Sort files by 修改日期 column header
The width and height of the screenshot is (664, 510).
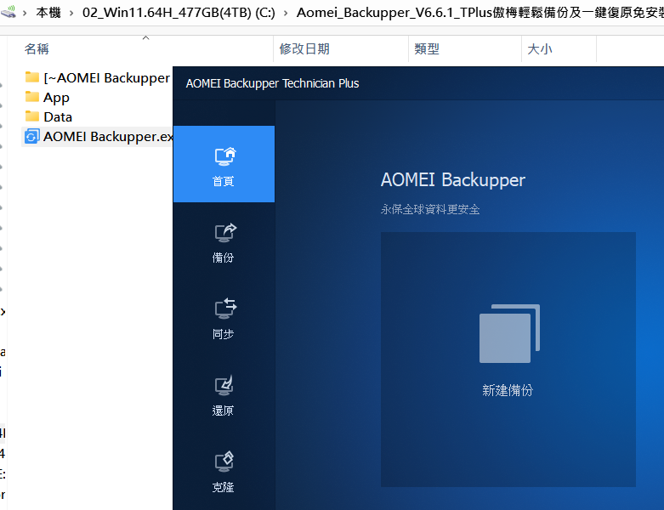click(x=304, y=49)
